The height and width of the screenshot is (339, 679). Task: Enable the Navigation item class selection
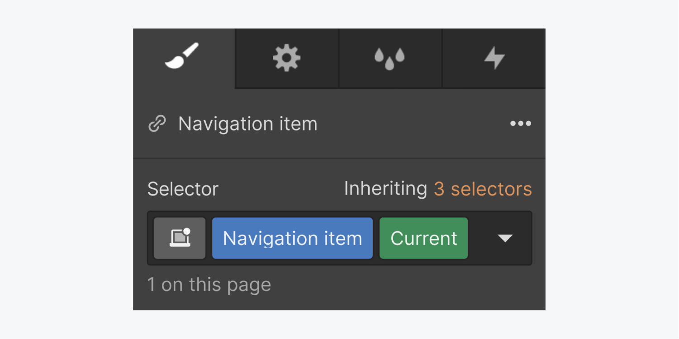tap(292, 238)
